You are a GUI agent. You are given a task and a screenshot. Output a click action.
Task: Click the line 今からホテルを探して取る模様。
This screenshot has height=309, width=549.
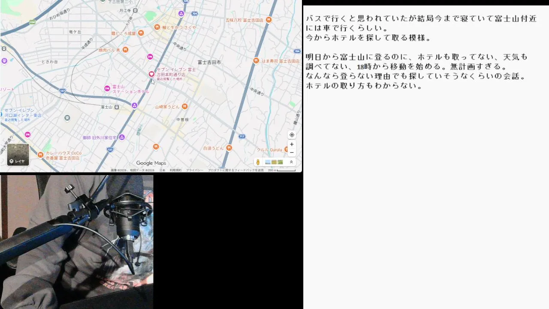(x=368, y=38)
